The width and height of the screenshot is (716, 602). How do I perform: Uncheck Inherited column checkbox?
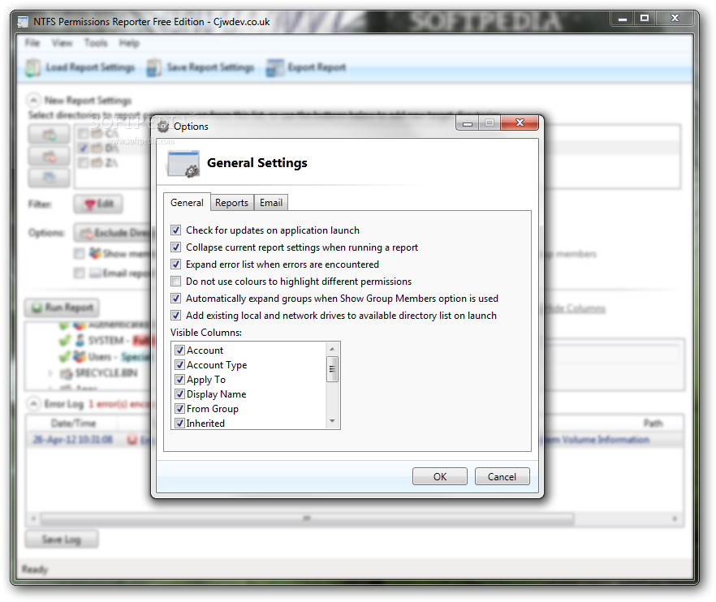(180, 424)
